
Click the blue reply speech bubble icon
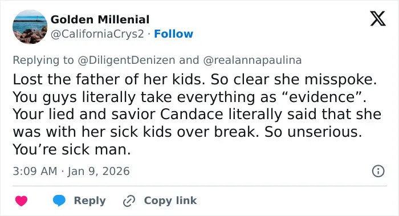click(x=59, y=201)
